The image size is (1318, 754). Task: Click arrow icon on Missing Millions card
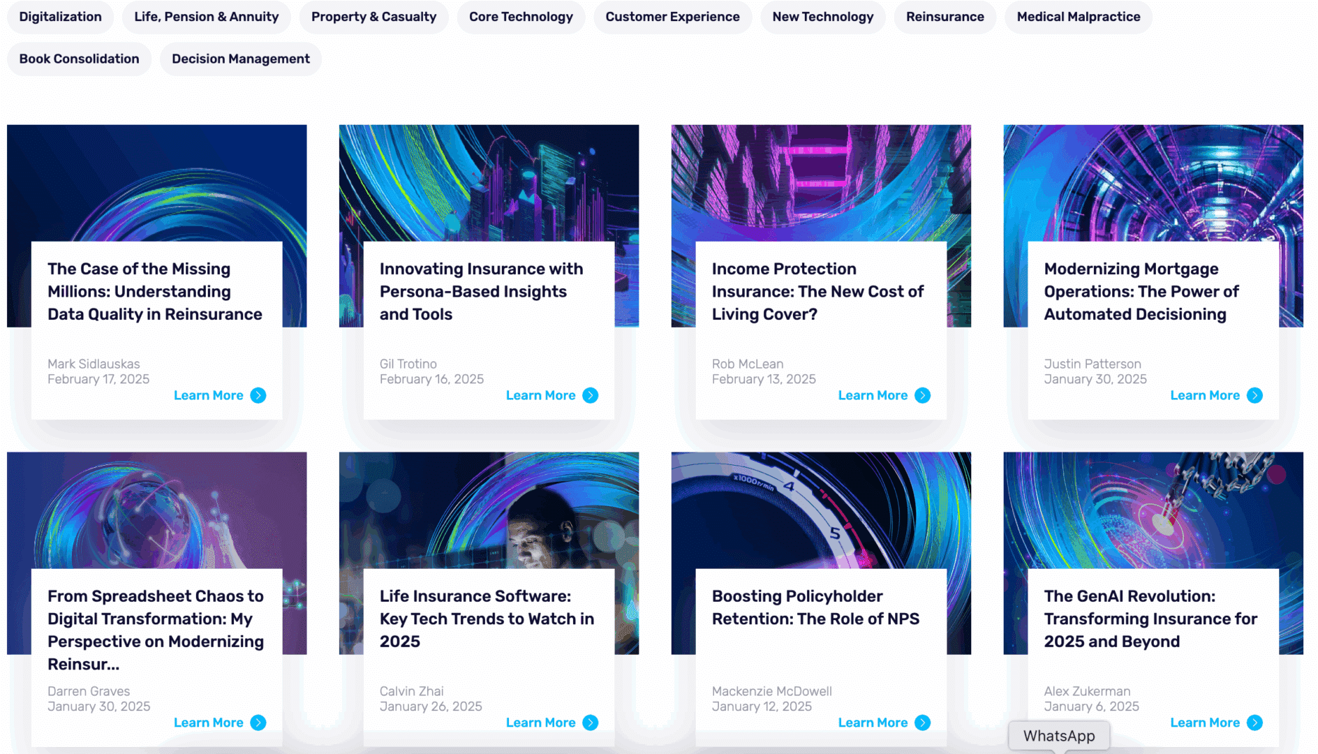258,395
